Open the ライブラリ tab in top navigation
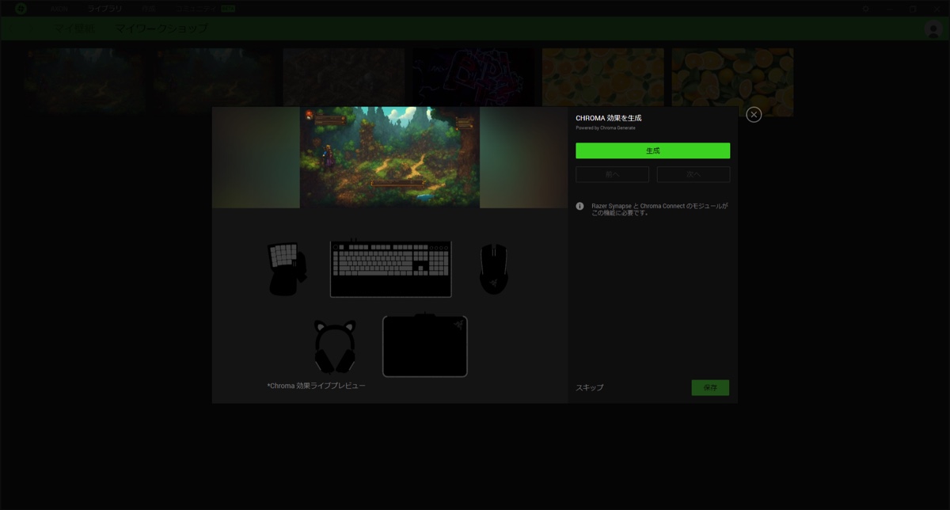The width and height of the screenshot is (950, 510). (x=104, y=9)
